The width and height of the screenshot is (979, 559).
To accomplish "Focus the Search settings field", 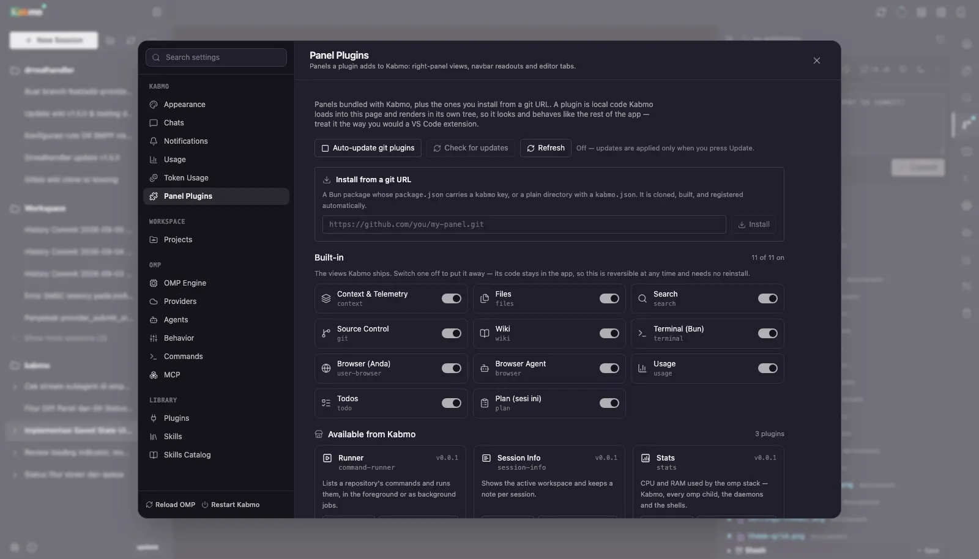I will pos(216,57).
